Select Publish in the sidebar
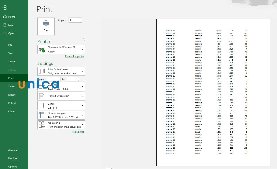The width and height of the screenshot is (277, 169). click(12, 103)
